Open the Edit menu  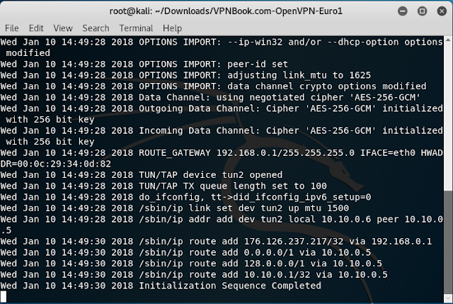tap(36, 28)
